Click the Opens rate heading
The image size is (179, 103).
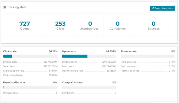[x=69, y=51]
